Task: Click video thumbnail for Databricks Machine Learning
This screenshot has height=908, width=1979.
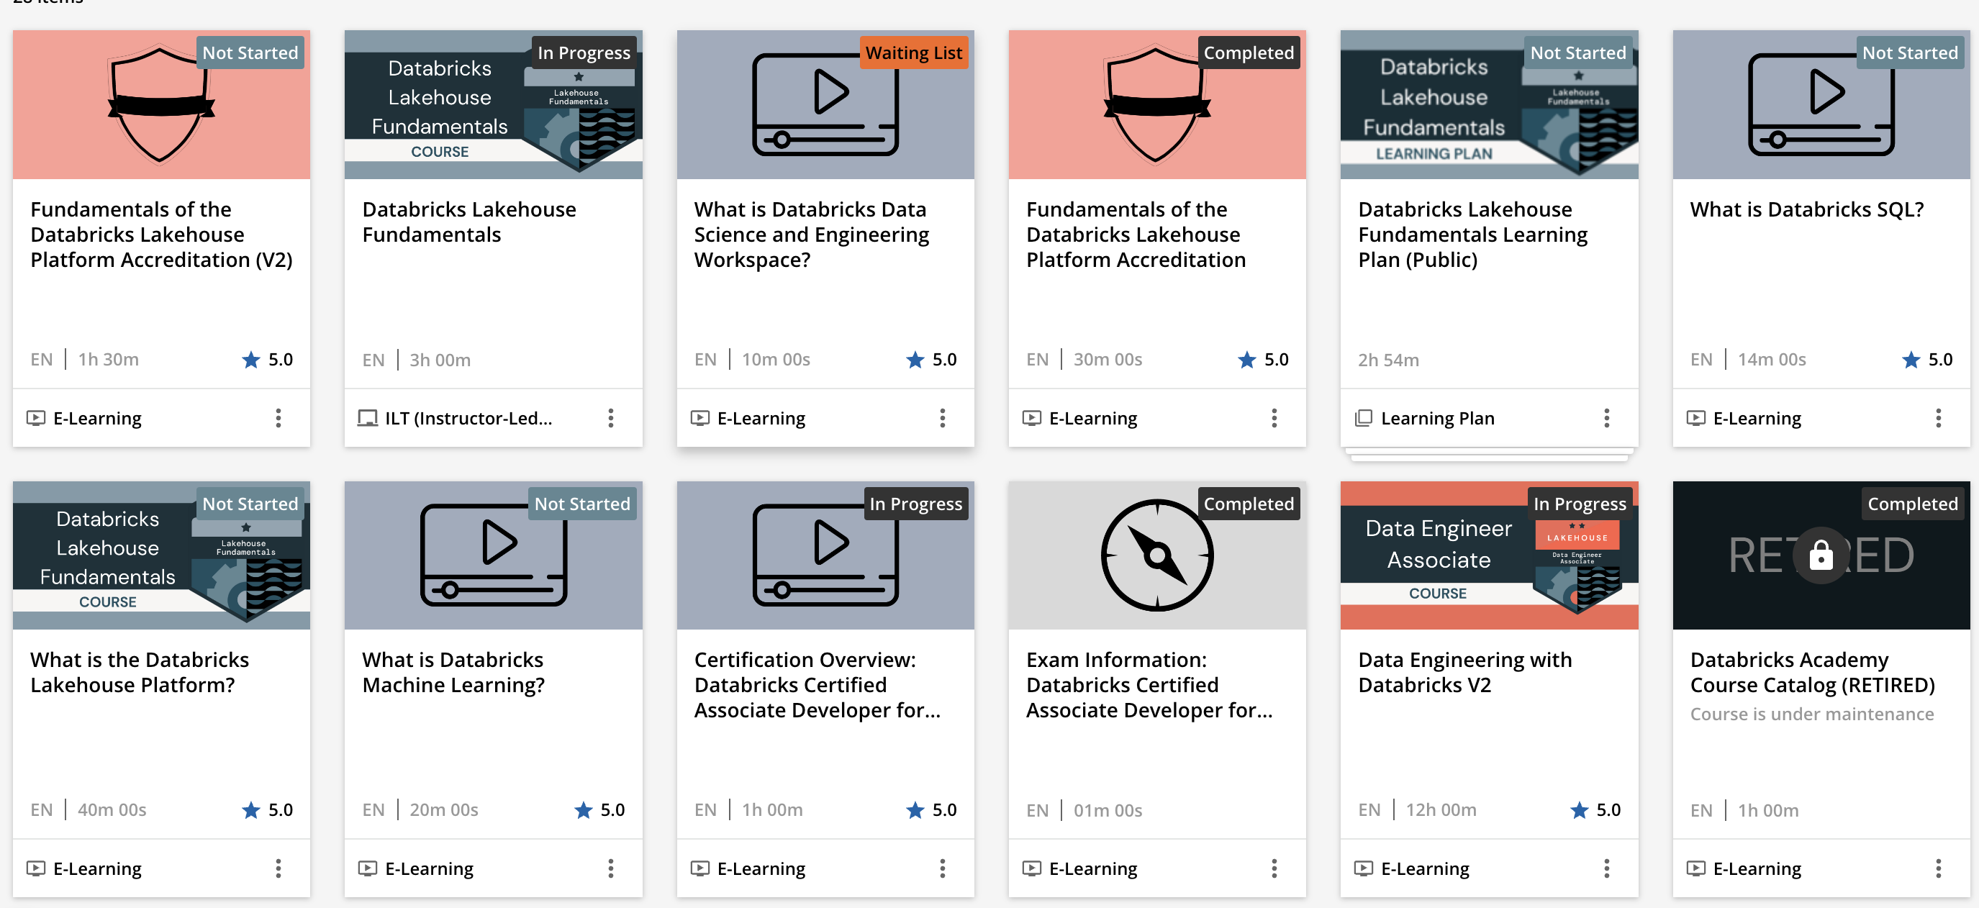Action: pyautogui.click(x=493, y=555)
